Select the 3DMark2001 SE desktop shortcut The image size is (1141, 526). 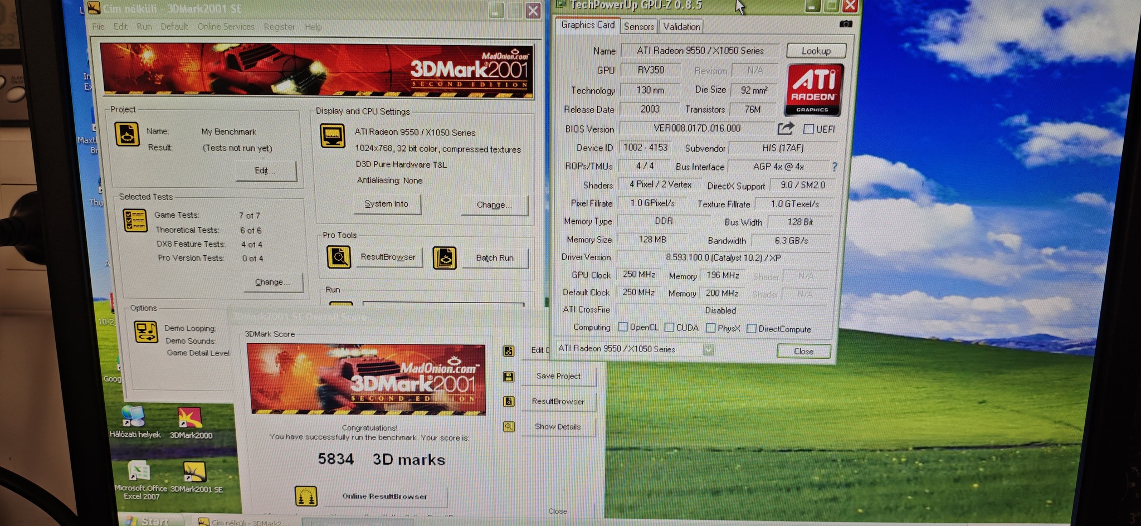(196, 478)
